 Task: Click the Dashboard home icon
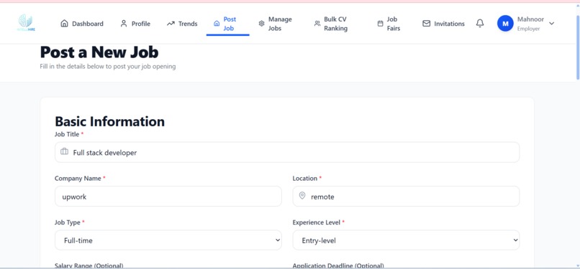click(64, 24)
